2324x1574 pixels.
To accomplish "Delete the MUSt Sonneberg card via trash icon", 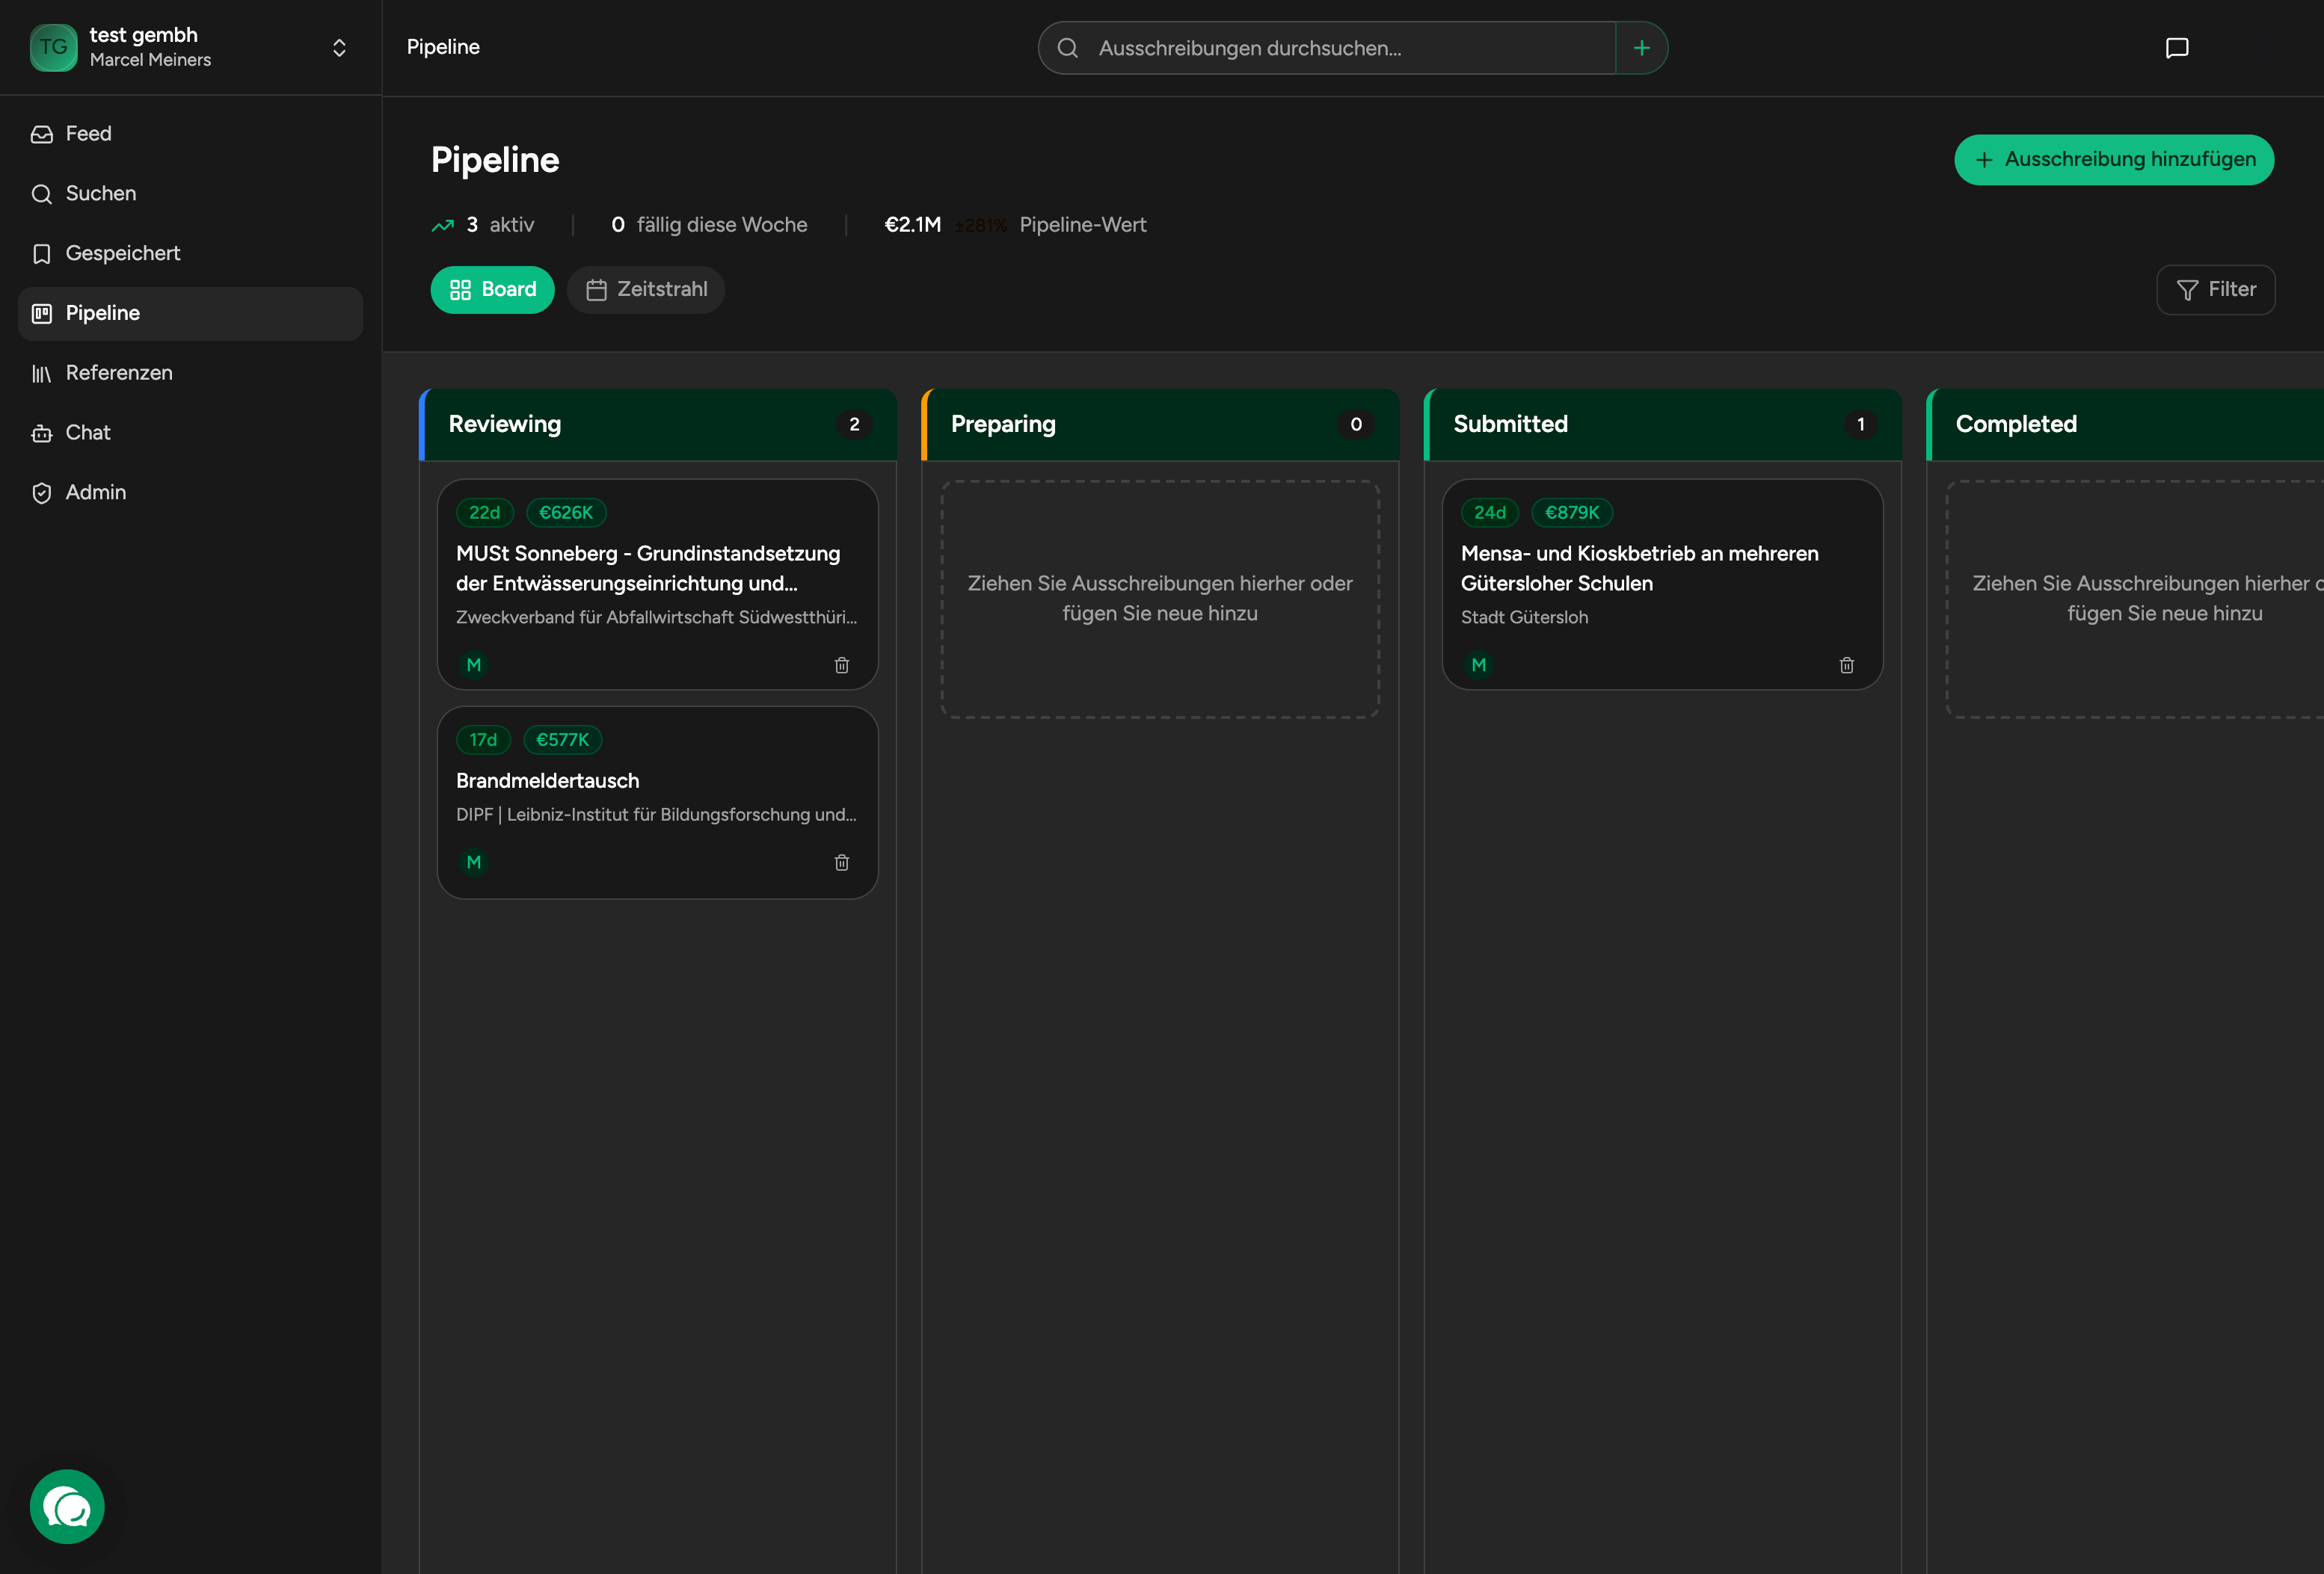I will [x=841, y=666].
